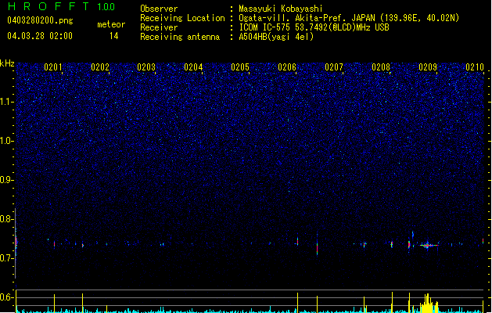Click the 1.0 kHz axis label
The height and width of the screenshot is (313, 492).
[6, 141]
